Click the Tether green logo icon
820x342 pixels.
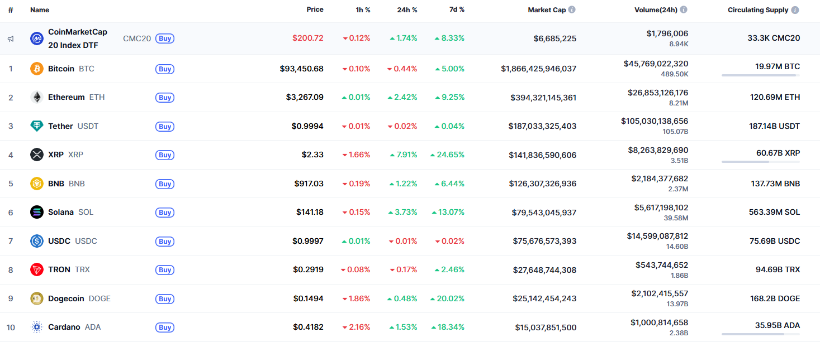coord(36,126)
